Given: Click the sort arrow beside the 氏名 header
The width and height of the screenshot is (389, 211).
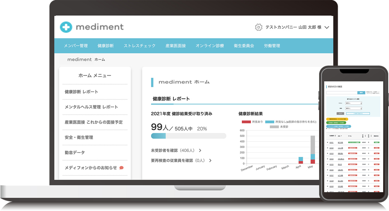Looking at the screenshot, I should (341, 136).
